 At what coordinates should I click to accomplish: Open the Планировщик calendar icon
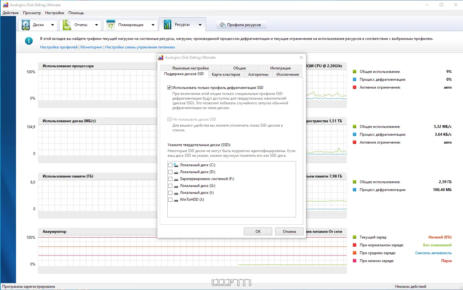coord(110,24)
